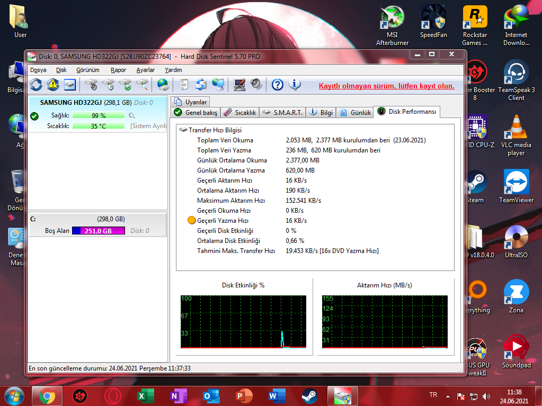Click the Transfer Hızı Bilgisi header icon
This screenshot has width=542, height=406.
point(183,130)
